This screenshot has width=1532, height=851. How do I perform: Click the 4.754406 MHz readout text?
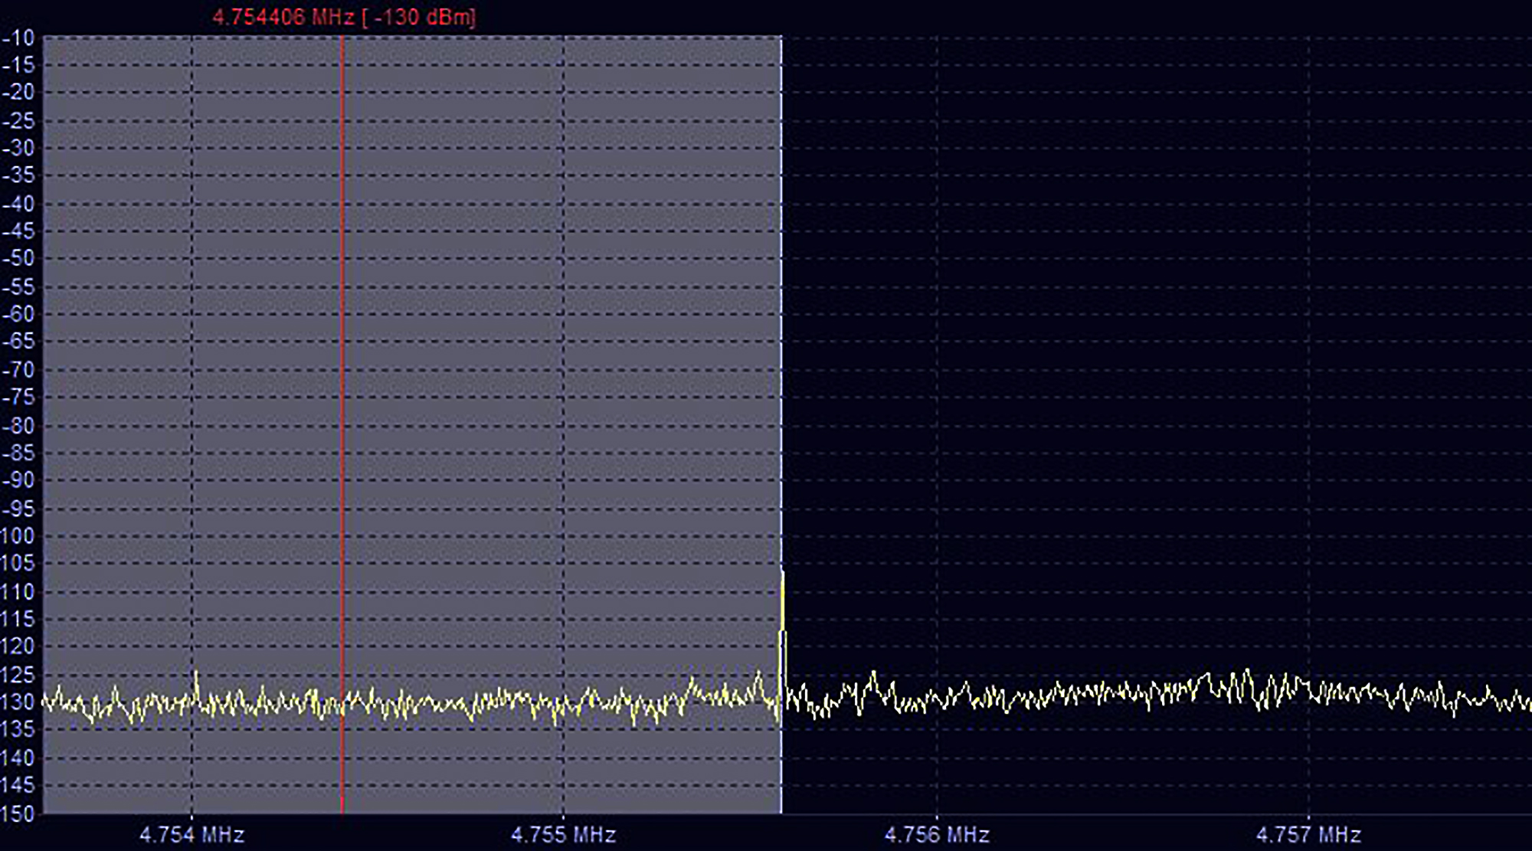click(x=283, y=17)
